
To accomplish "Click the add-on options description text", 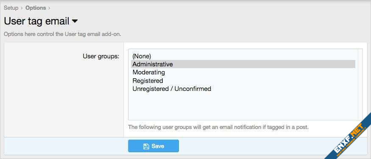I will tap(62, 34).
